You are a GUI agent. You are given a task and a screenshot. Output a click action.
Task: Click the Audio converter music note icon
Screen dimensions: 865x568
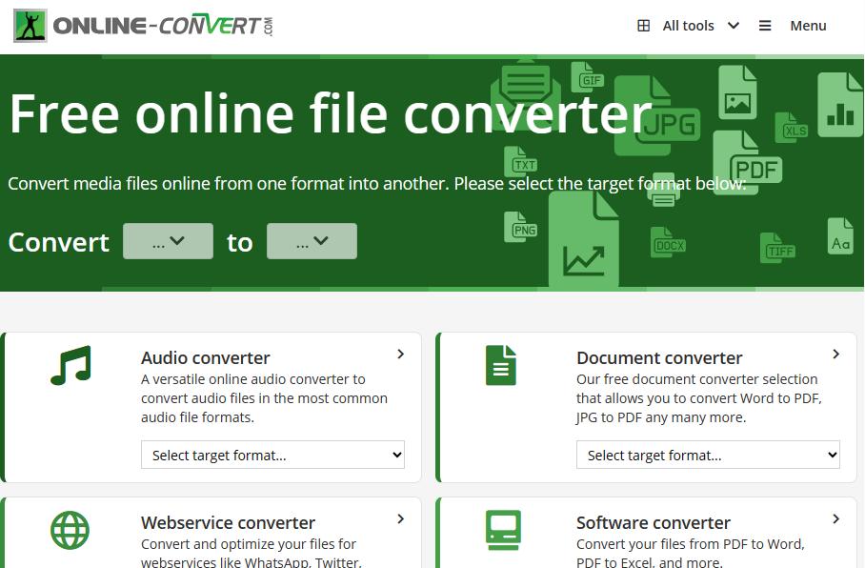click(70, 365)
